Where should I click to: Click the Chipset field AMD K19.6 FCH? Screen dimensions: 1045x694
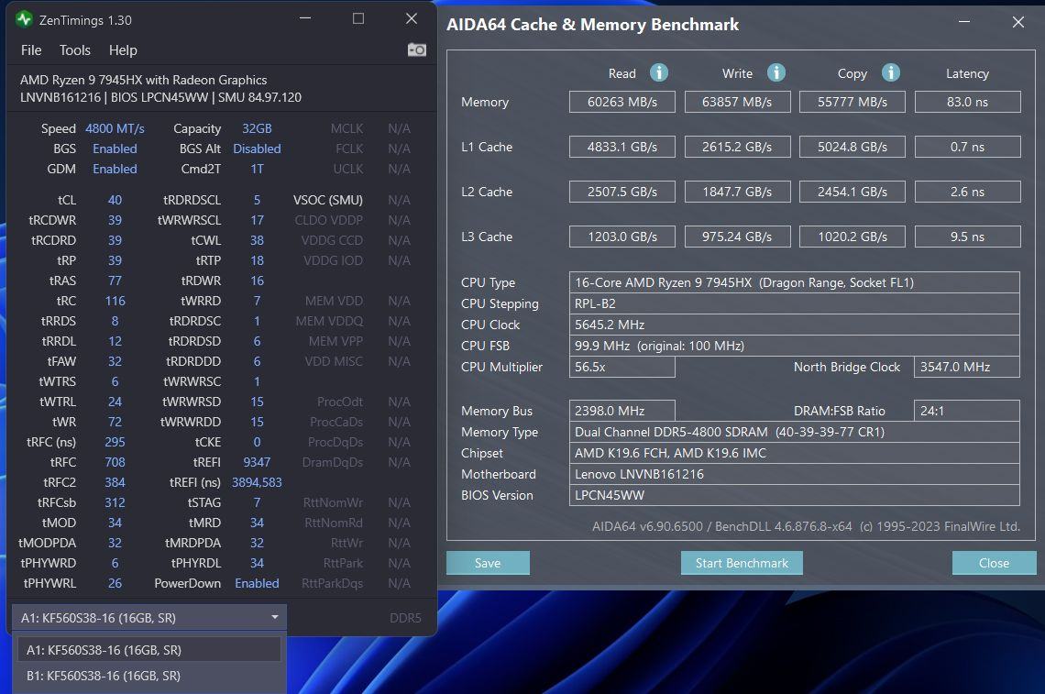[795, 453]
